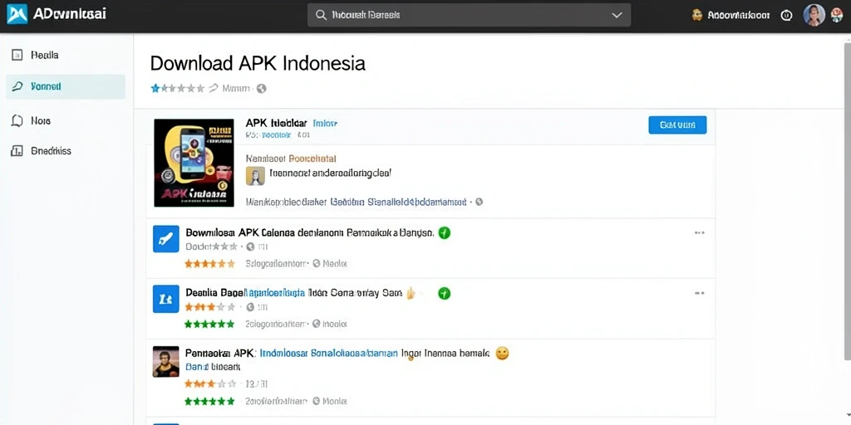The height and width of the screenshot is (425, 851).
Task: Click the pencil icon next to the title star rating
Action: (214, 88)
